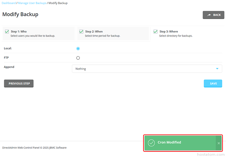Select the Local radio button
This screenshot has height=157, width=226.
click(x=78, y=48)
